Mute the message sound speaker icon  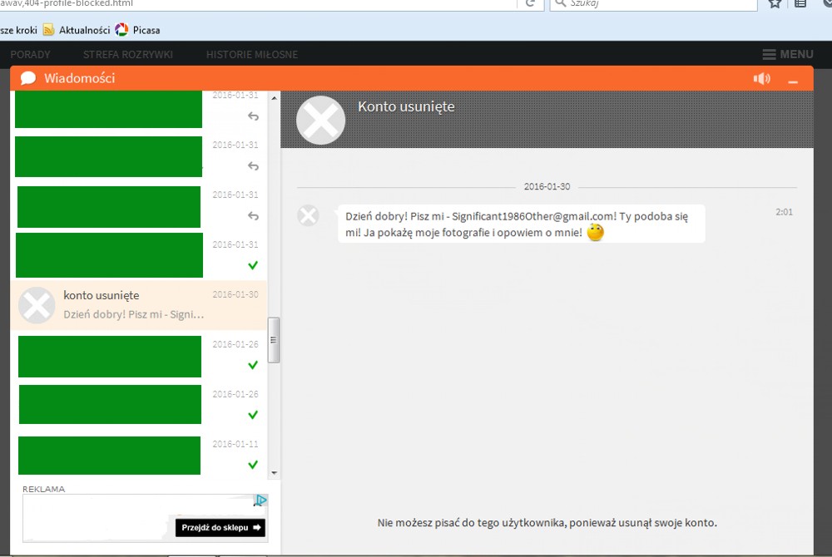pyautogui.click(x=761, y=79)
